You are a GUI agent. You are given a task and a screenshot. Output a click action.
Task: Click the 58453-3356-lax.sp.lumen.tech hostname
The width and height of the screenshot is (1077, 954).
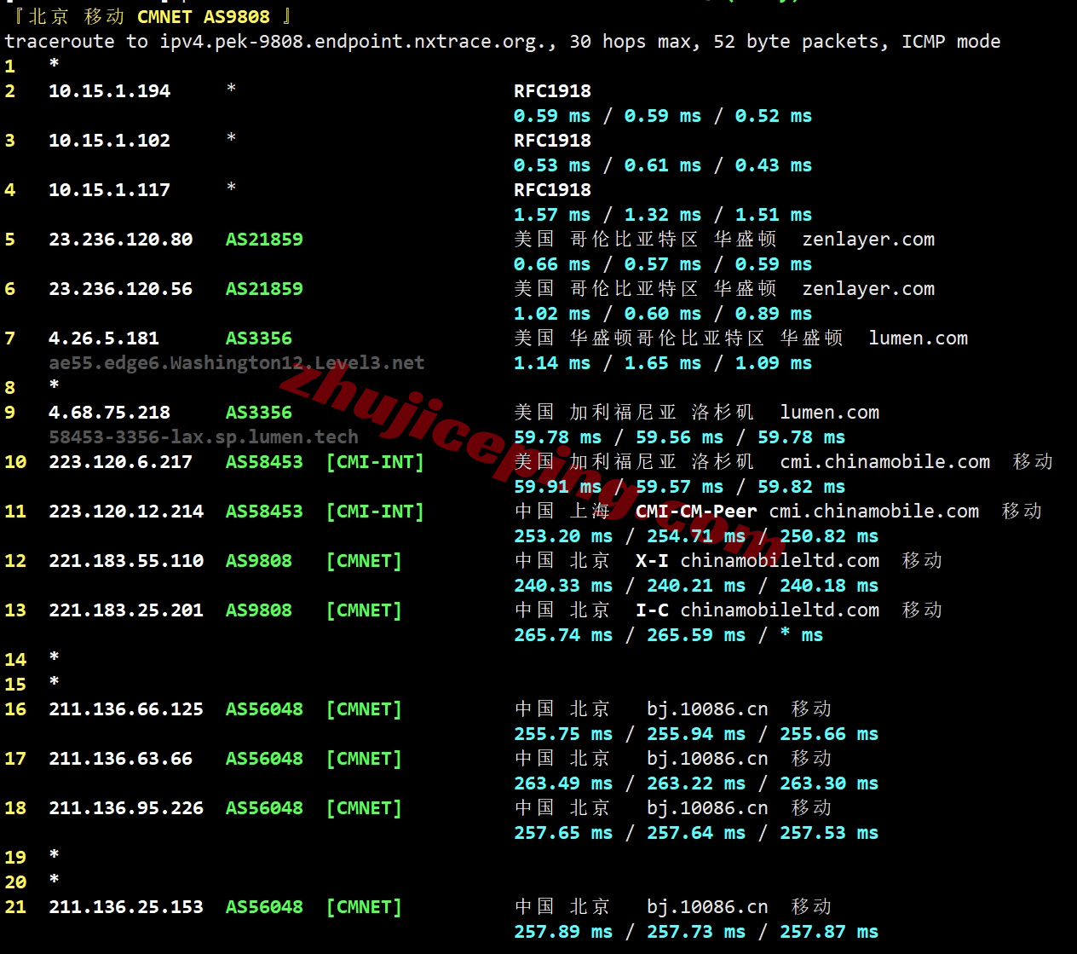[x=203, y=437]
